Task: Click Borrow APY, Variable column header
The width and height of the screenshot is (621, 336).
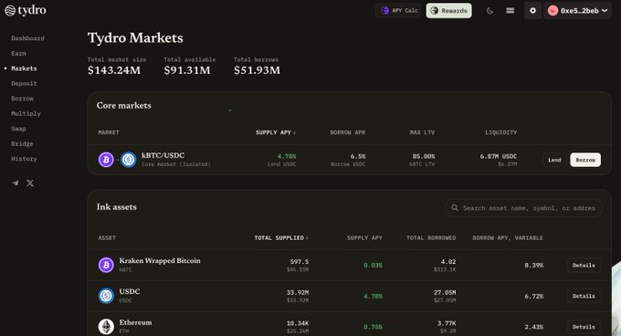Action: click(x=508, y=238)
